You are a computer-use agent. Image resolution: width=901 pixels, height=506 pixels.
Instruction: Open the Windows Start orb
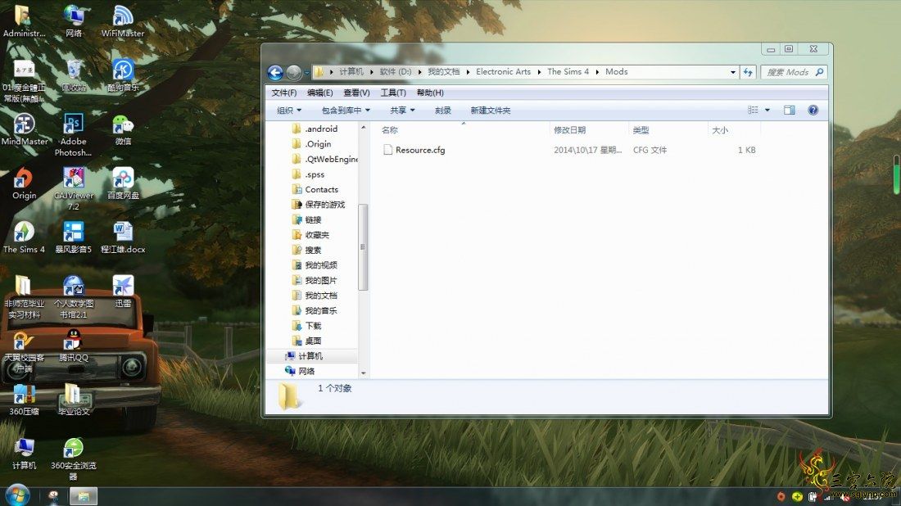point(16,495)
